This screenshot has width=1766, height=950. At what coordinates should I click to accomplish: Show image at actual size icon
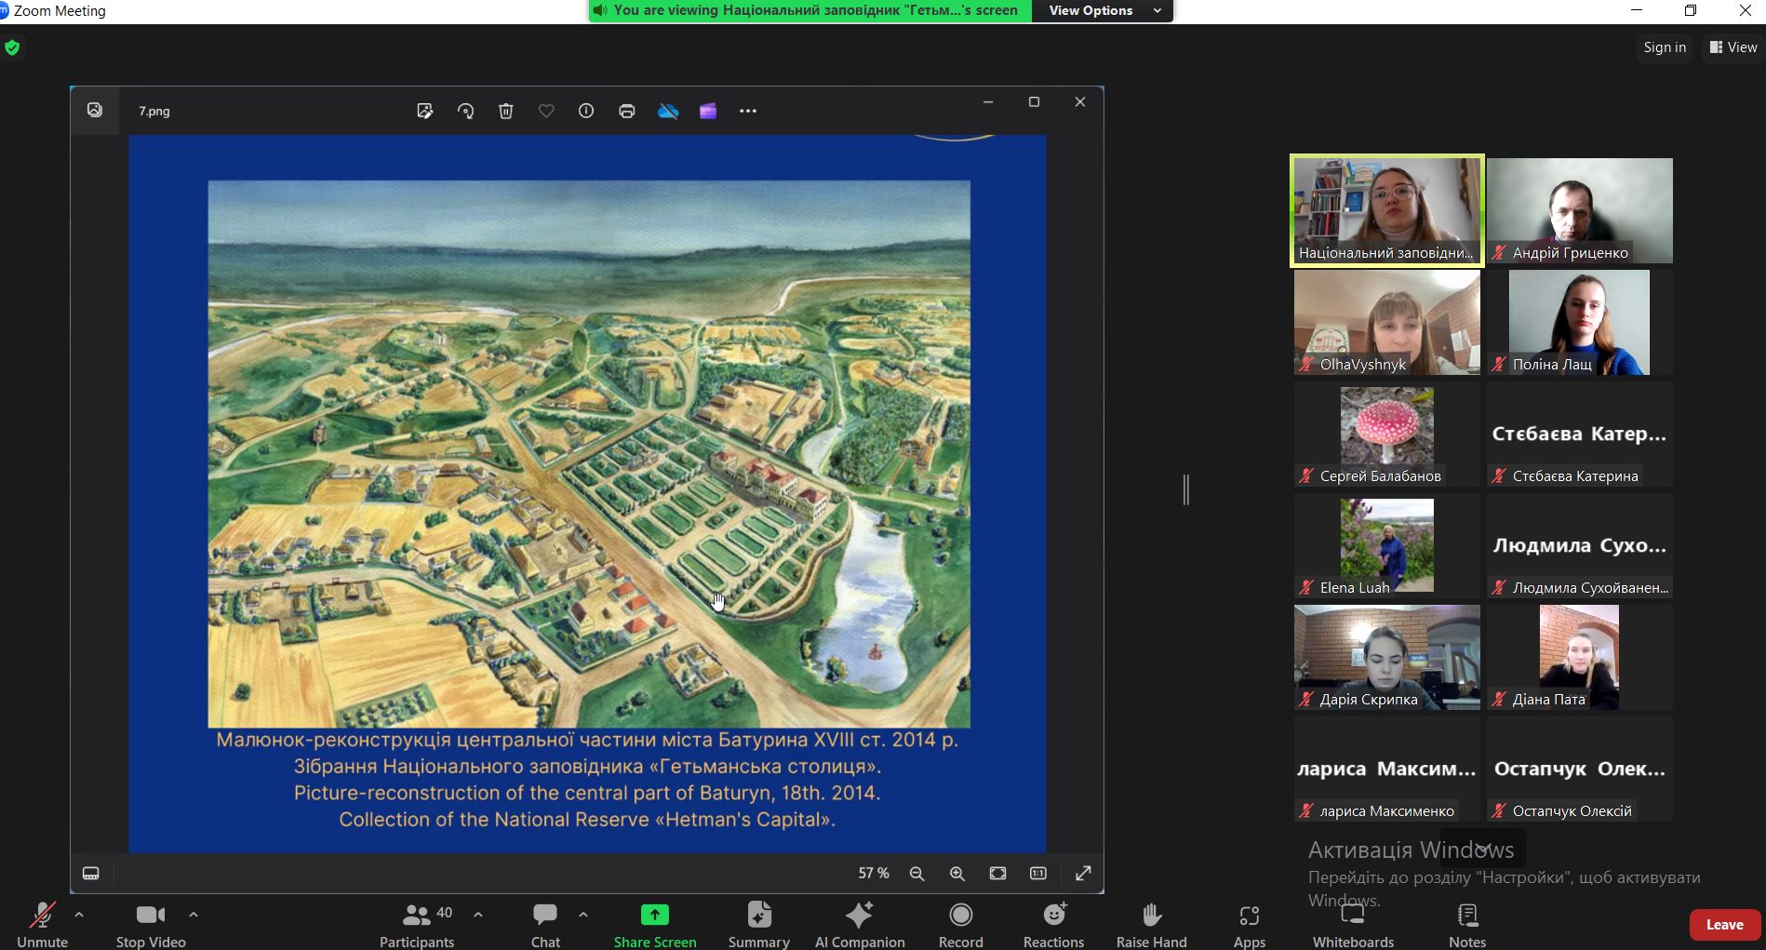pos(1038,873)
